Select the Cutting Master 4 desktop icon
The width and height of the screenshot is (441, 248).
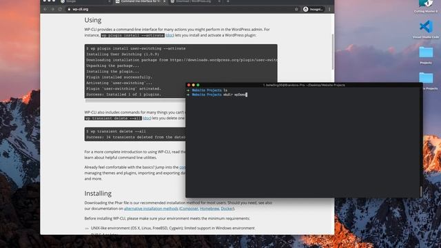(426, 6)
